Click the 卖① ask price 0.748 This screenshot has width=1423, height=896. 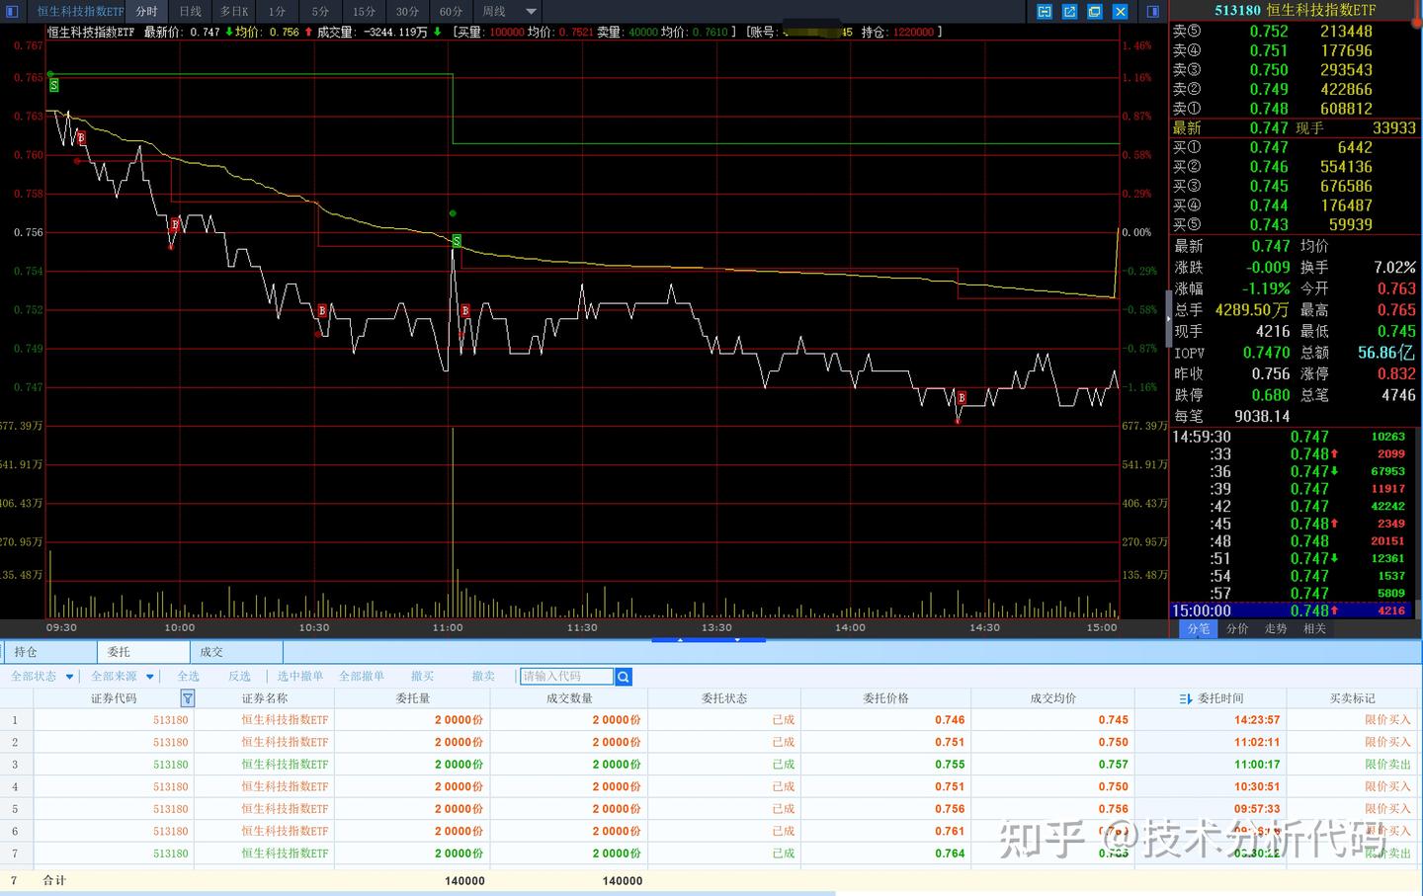[1269, 109]
